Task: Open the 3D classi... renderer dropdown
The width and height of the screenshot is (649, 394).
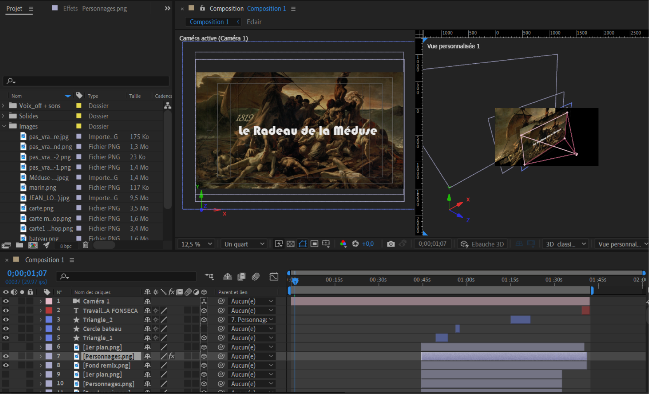Action: (x=565, y=244)
